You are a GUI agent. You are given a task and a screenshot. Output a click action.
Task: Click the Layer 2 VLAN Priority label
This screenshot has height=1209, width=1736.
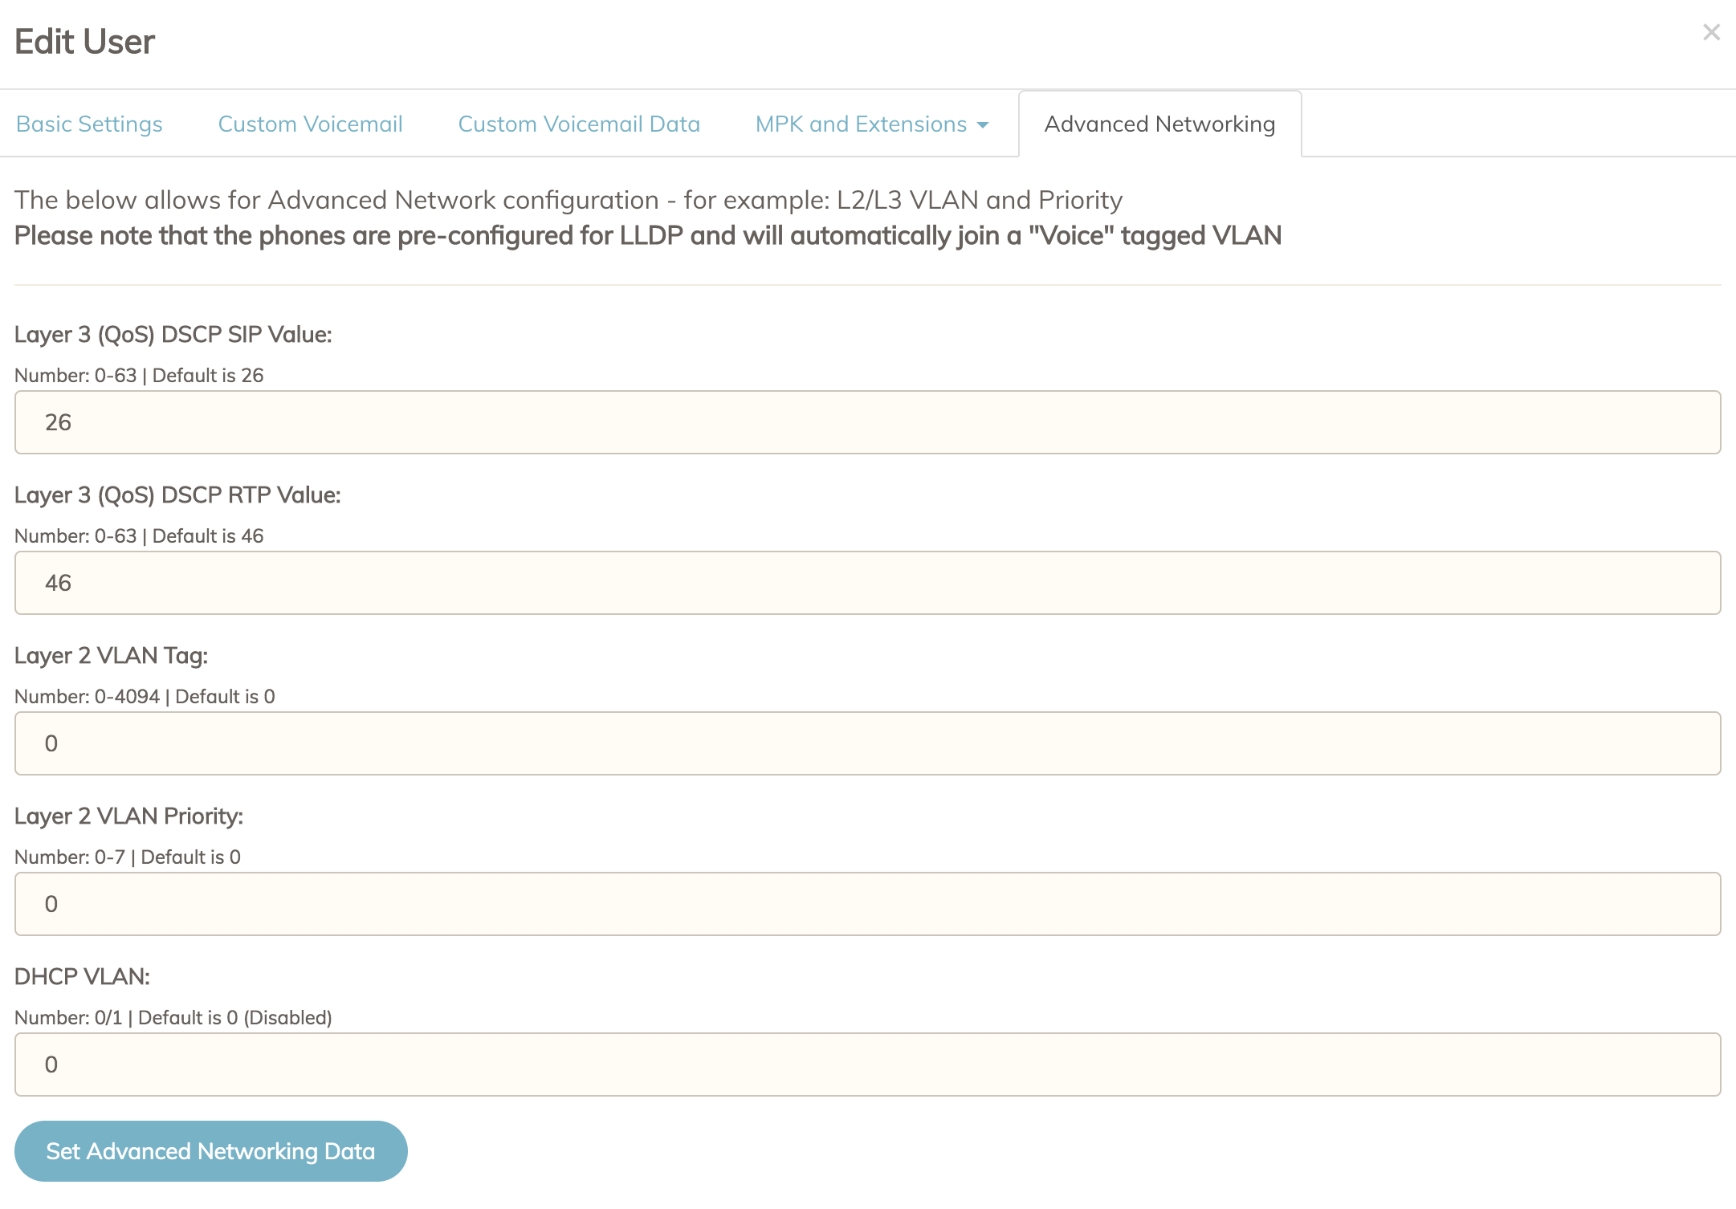(128, 816)
